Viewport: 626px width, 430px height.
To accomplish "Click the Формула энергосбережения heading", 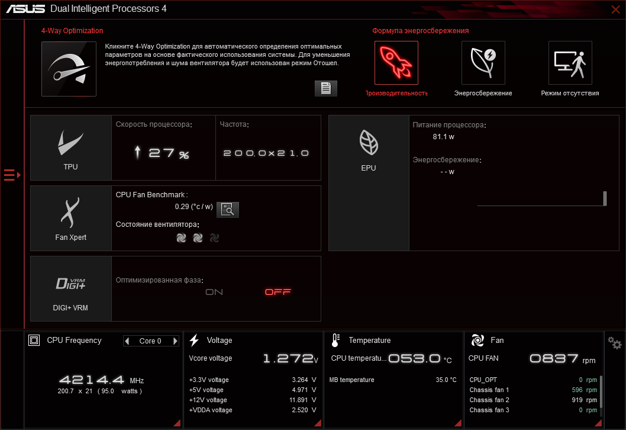I will [421, 31].
